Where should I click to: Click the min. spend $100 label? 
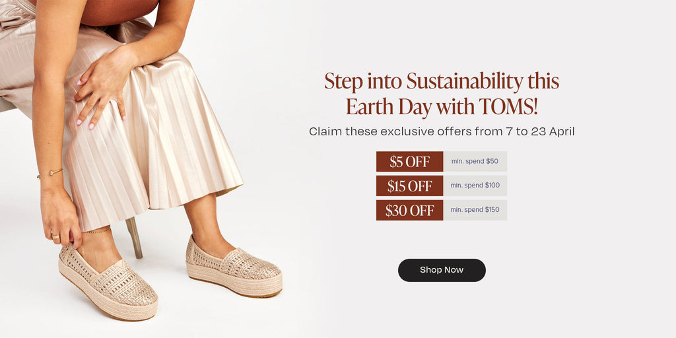(x=475, y=186)
